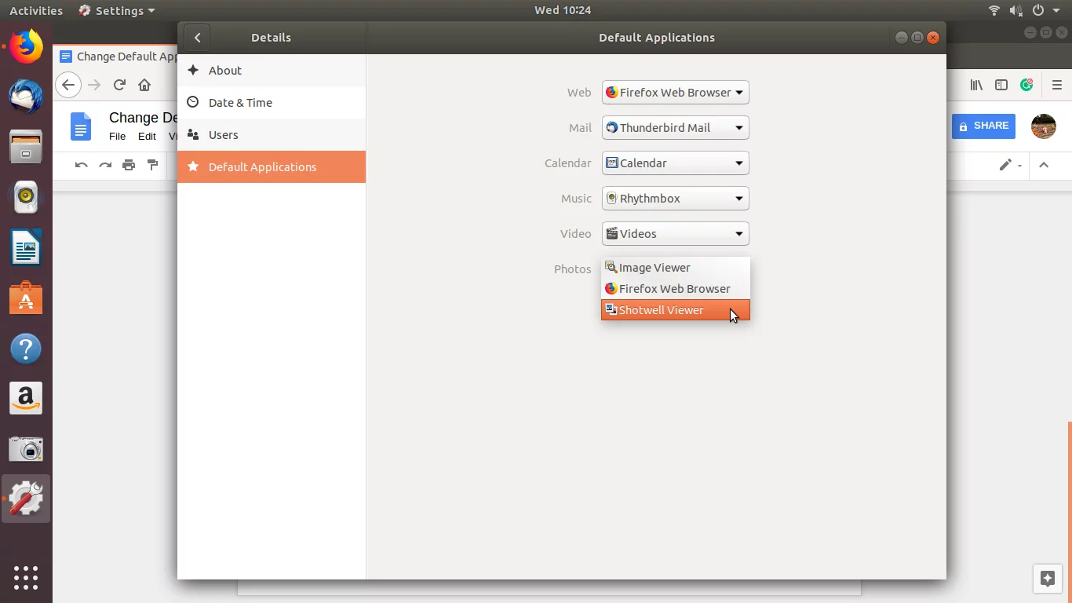Expand the Calendar default app dropdown

coord(675,163)
